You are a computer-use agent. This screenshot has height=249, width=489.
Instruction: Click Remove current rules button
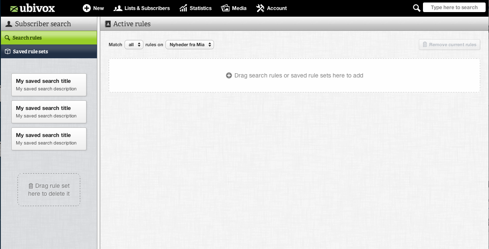(x=449, y=45)
